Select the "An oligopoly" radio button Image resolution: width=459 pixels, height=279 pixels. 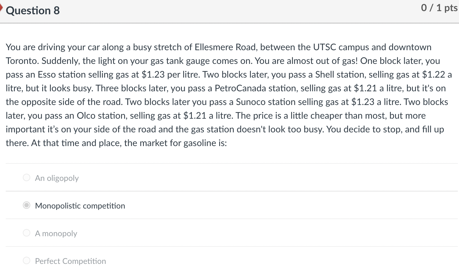(x=27, y=178)
